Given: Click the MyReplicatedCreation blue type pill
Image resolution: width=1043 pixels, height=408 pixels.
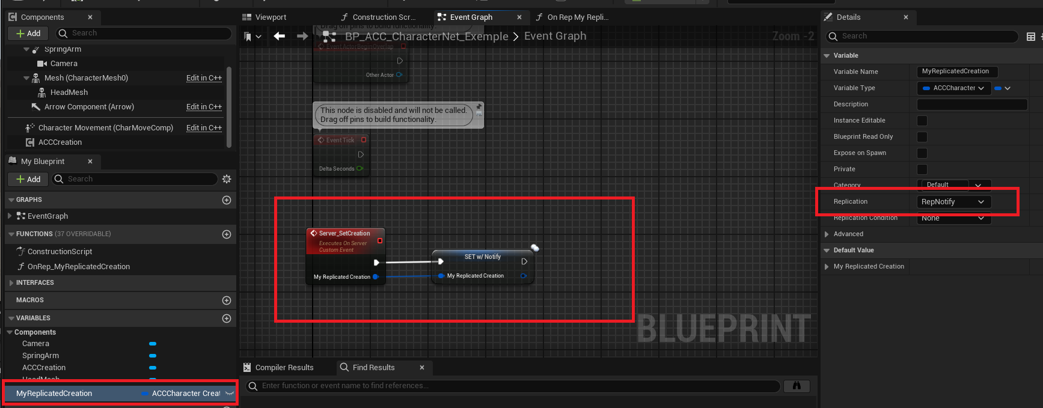Looking at the screenshot, I should (144, 394).
